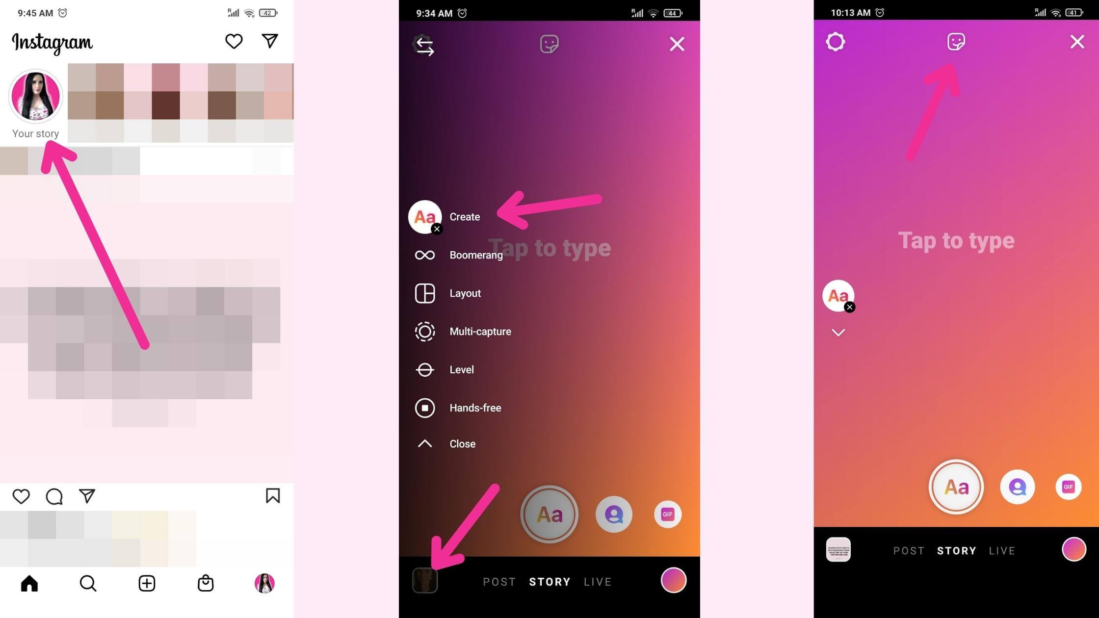Select the Hands-free mode icon
The width and height of the screenshot is (1099, 618).
423,407
